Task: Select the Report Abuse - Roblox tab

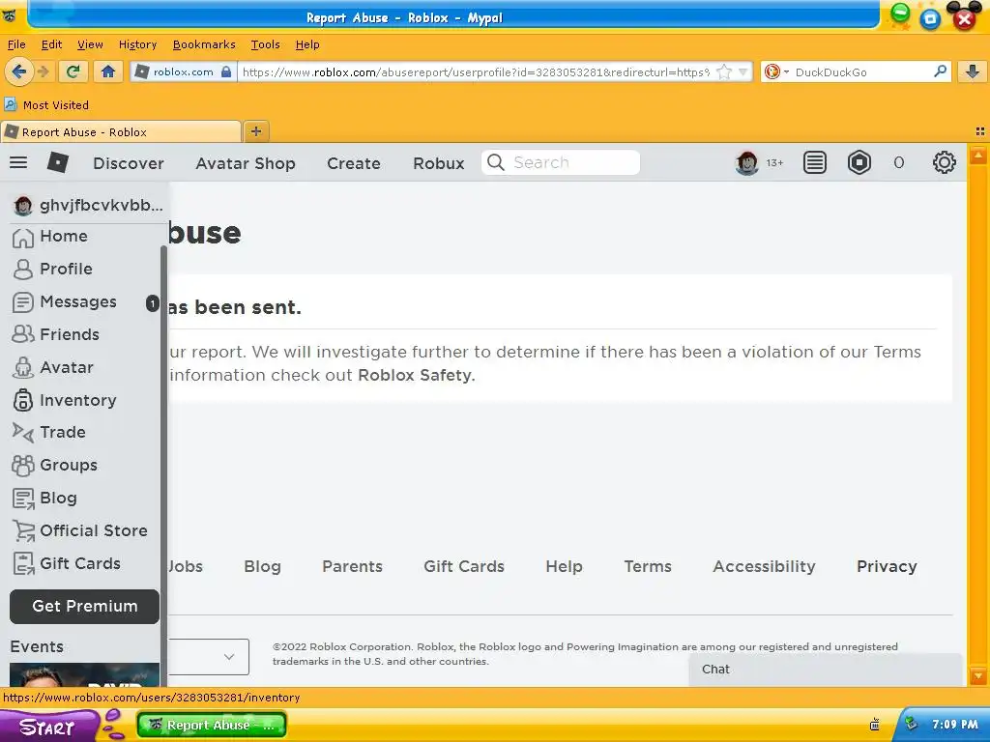Action: (121, 131)
